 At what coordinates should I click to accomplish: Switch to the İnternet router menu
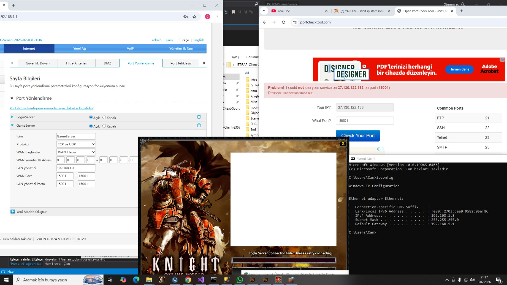click(29, 48)
